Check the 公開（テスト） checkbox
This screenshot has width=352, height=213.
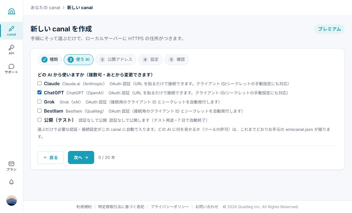click(x=40, y=120)
